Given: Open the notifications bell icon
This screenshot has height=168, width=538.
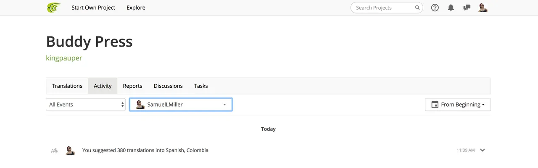Looking at the screenshot, I should (451, 8).
